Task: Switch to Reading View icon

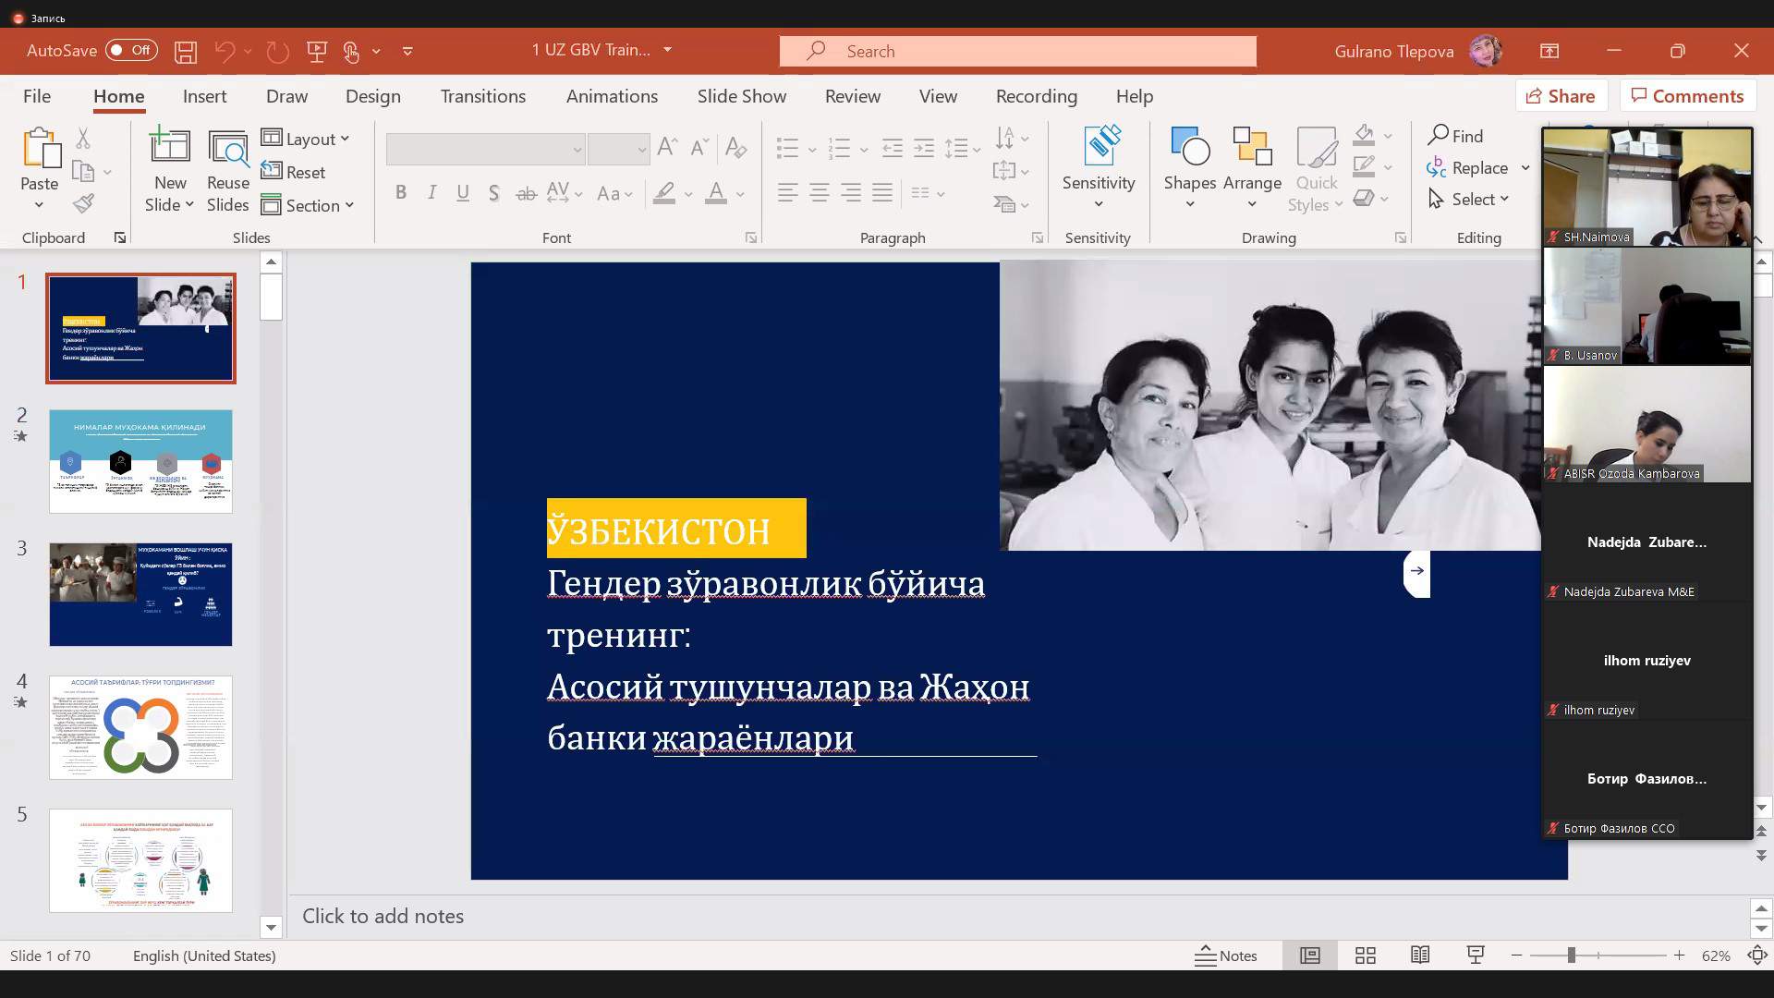Action: [1420, 955]
